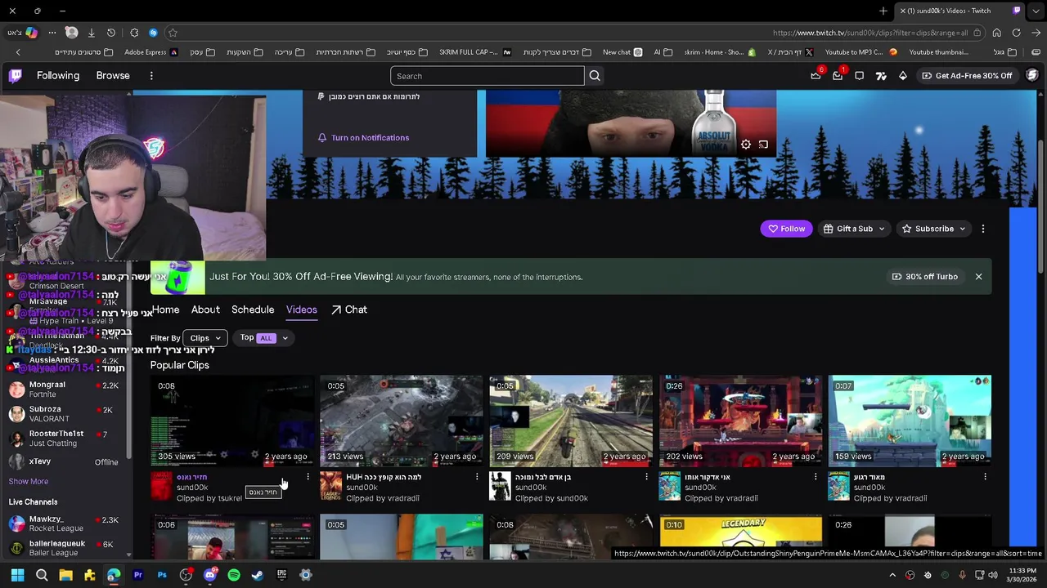This screenshot has height=588, width=1047.
Task: Play the 213 views HUH clip thumbnail
Action: pyautogui.click(x=402, y=421)
